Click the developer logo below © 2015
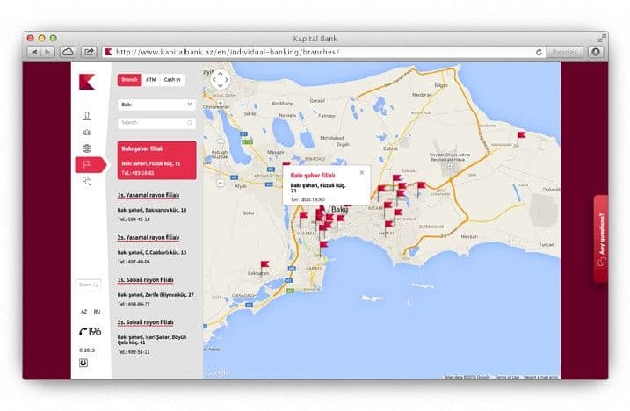The width and height of the screenshot is (630, 411). click(83, 363)
